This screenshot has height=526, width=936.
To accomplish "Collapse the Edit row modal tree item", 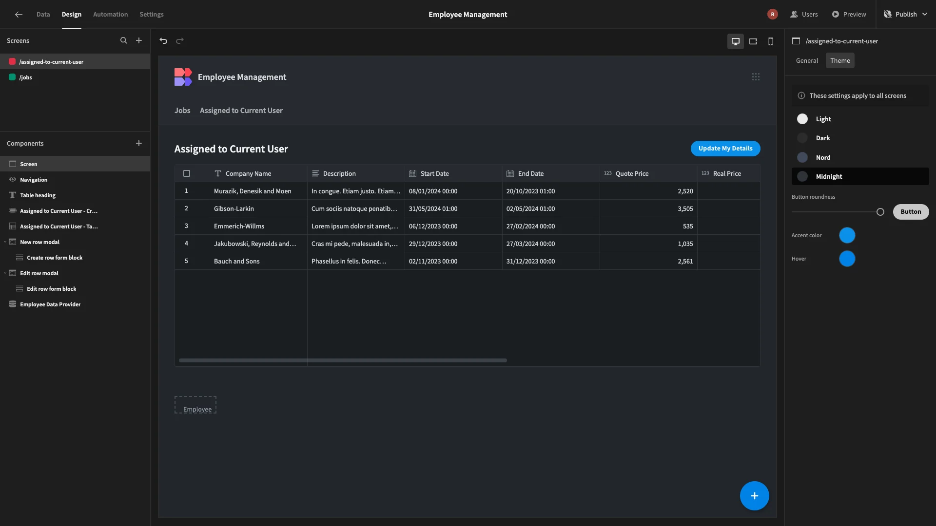I will (5, 273).
